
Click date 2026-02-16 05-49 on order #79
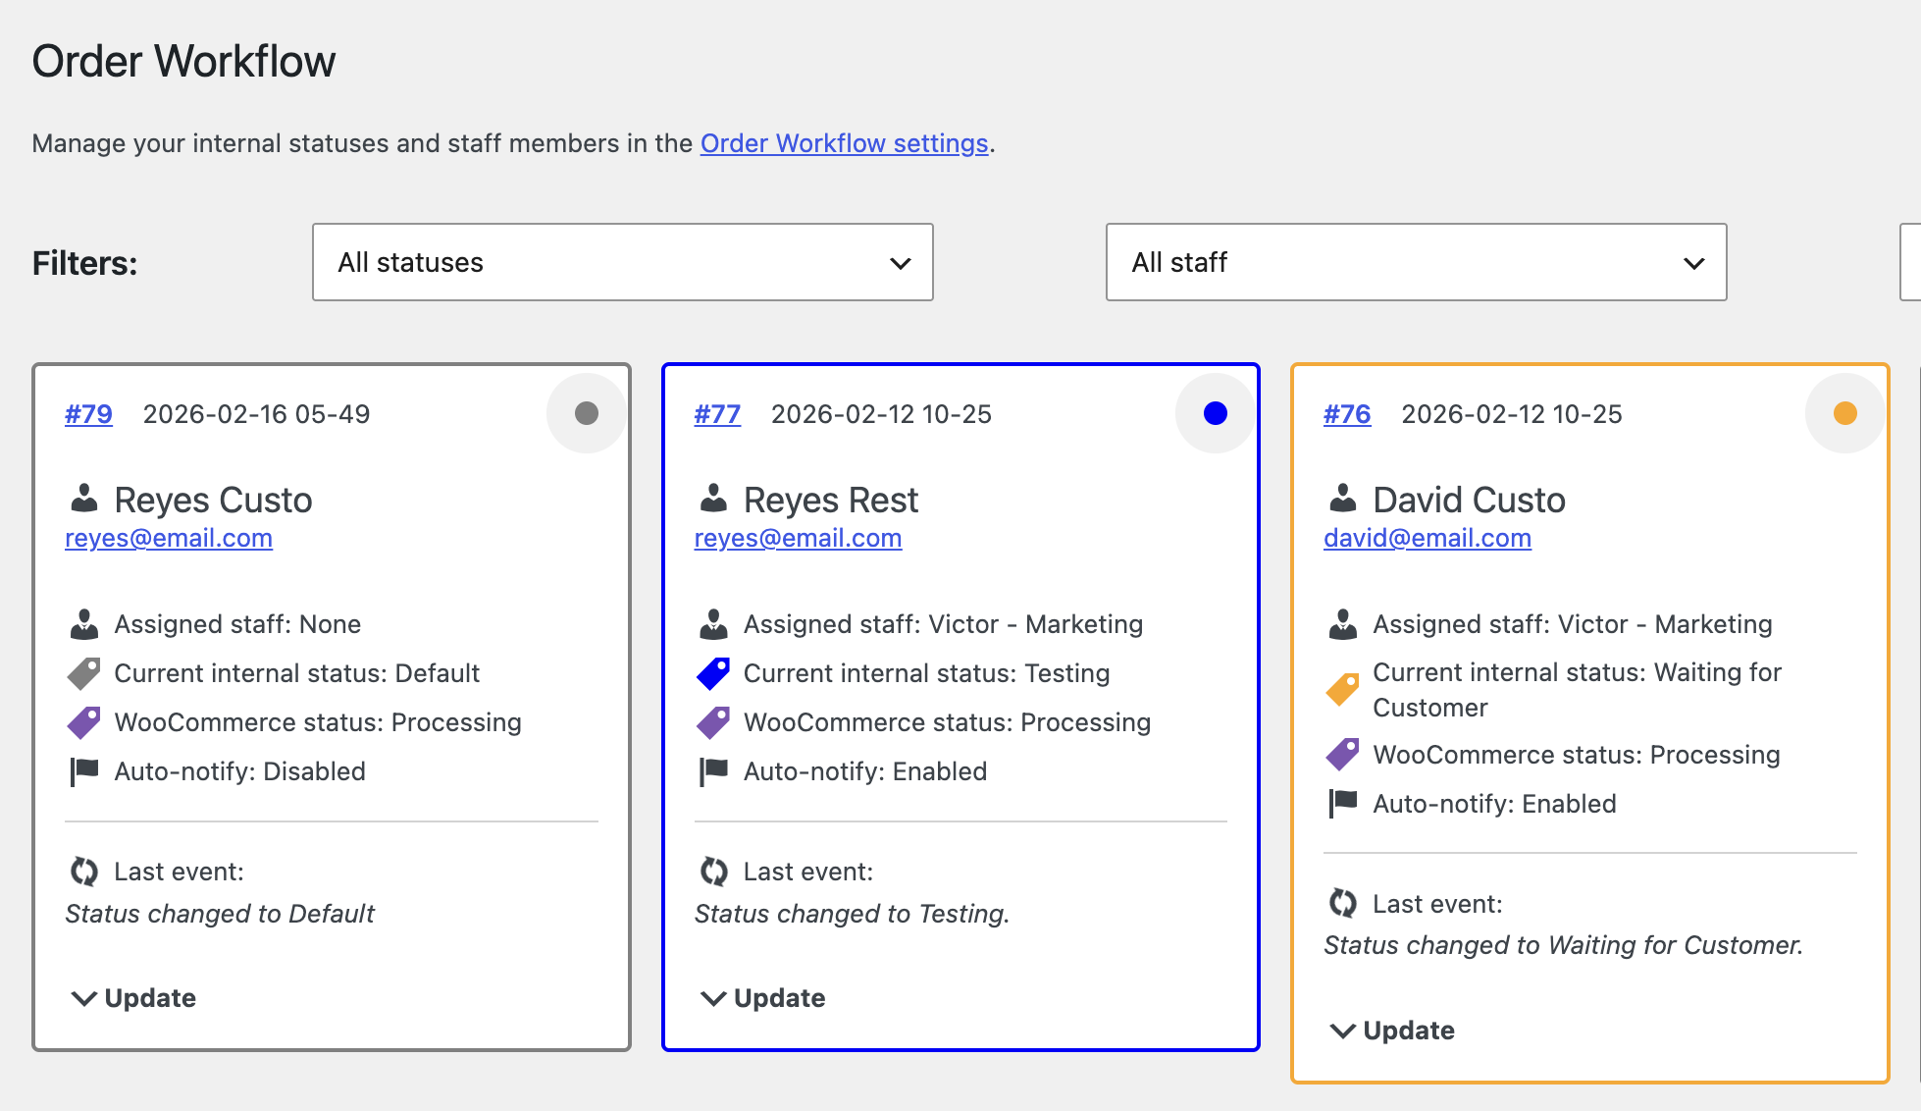[x=257, y=414]
